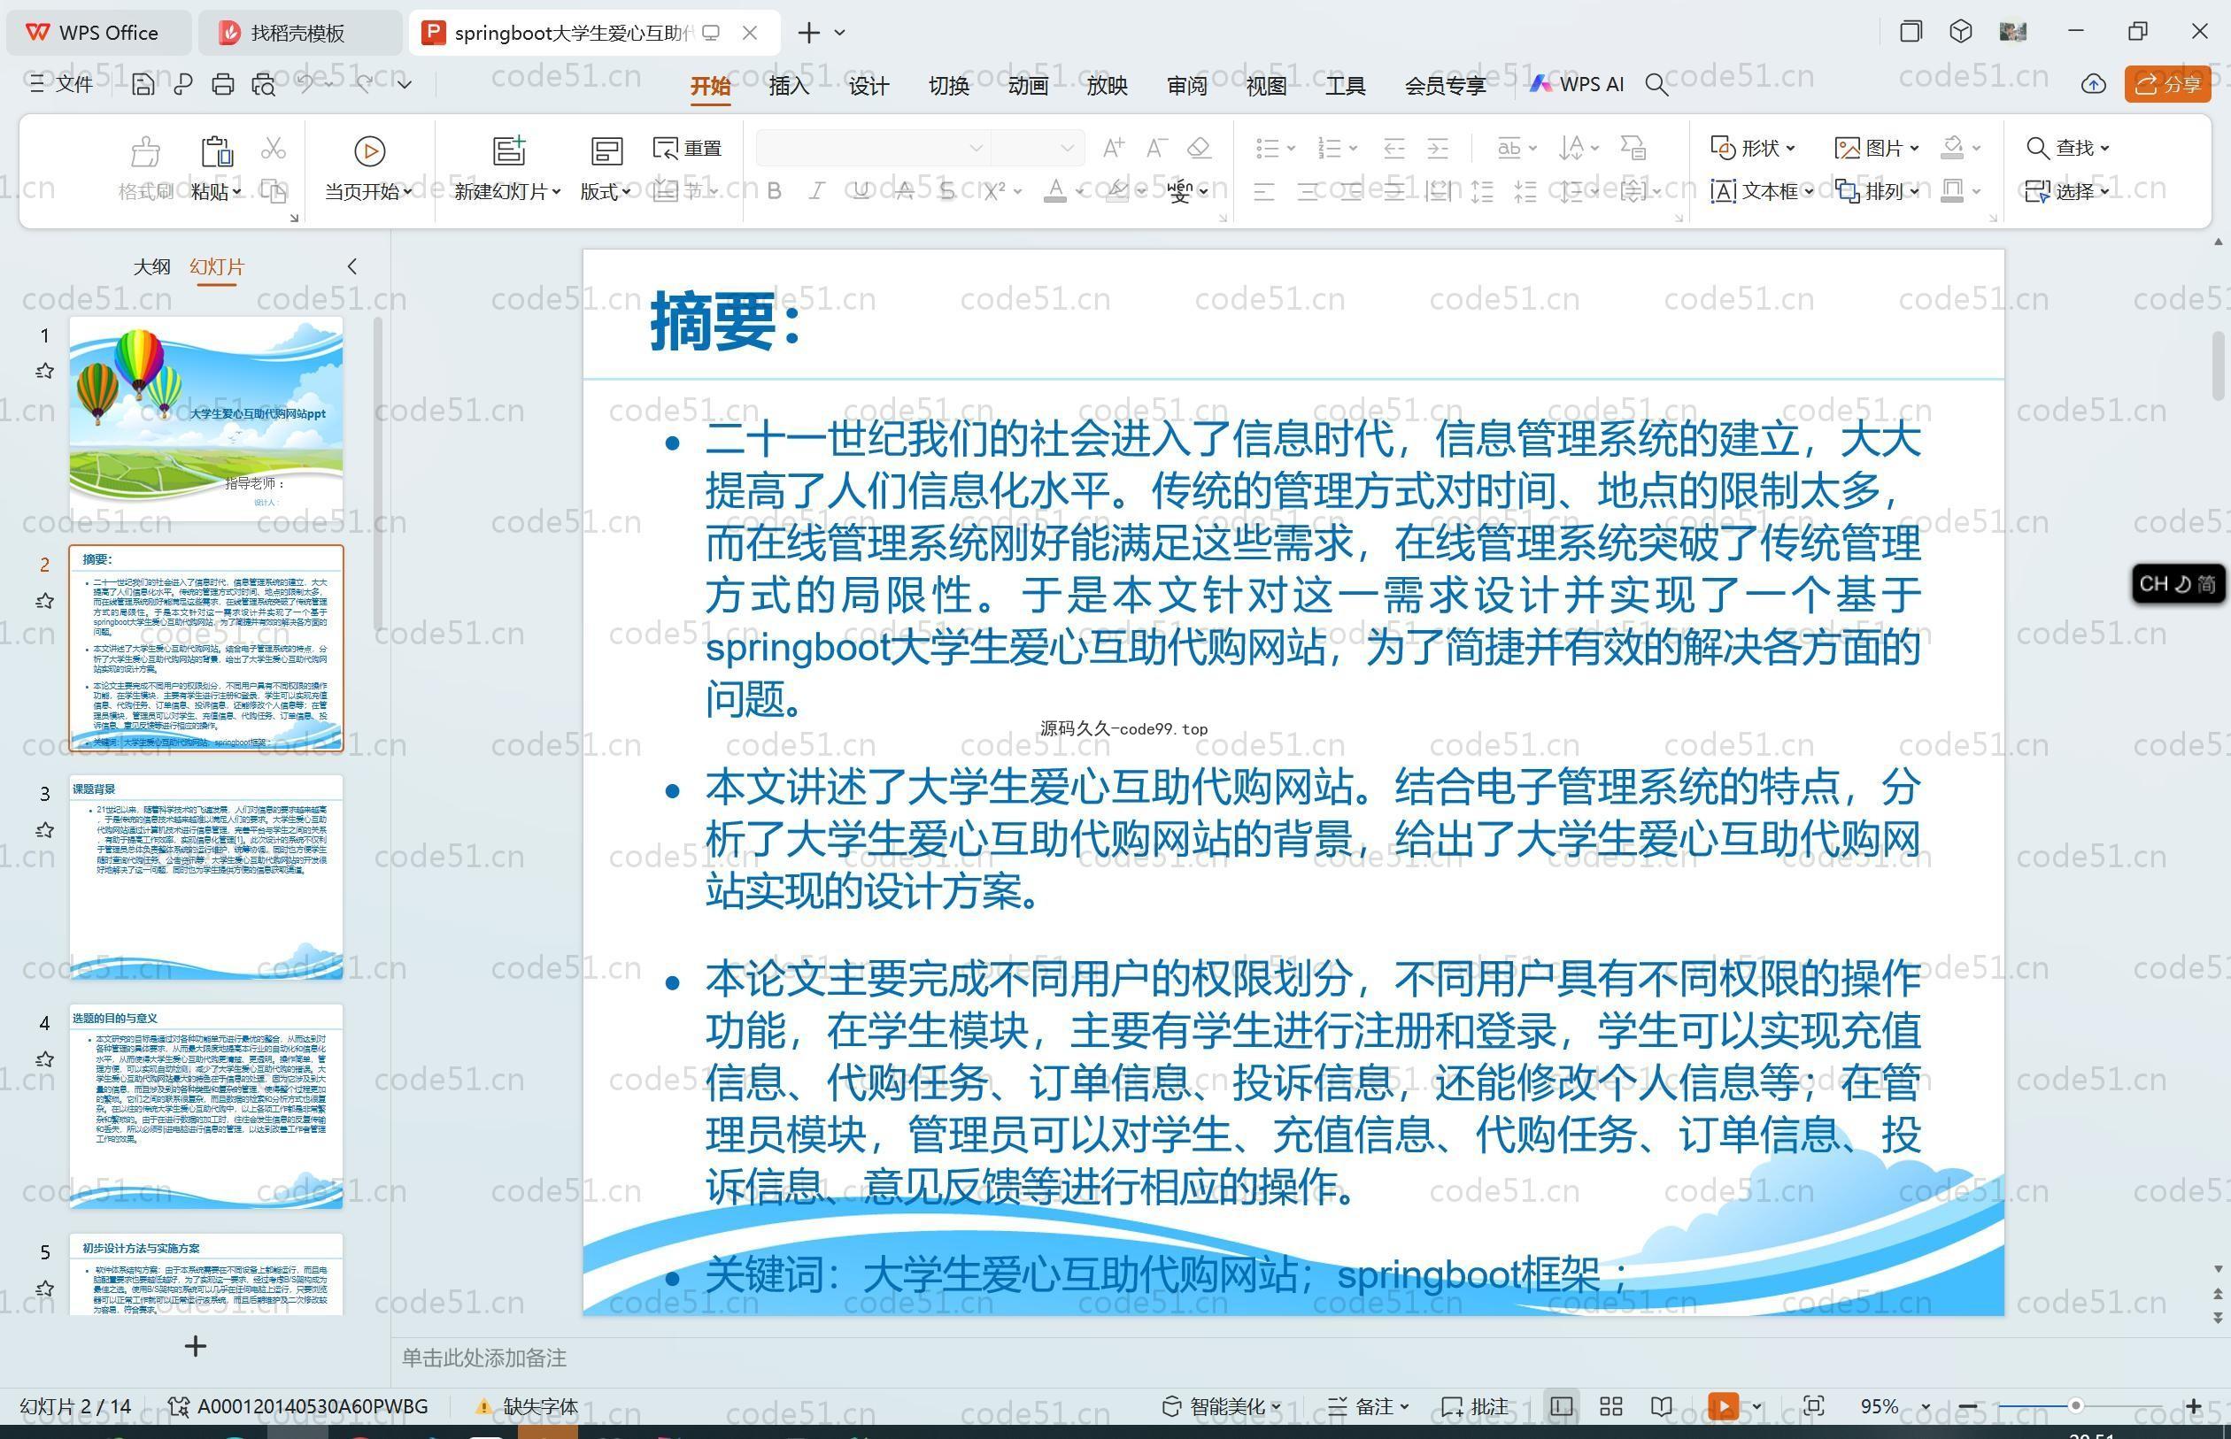Click the Decrease Indent icon
Image resolution: width=2231 pixels, height=1439 pixels.
(x=1393, y=148)
